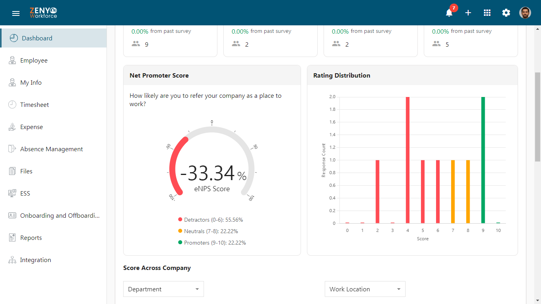
Task: Click the plus quick-add icon
Action: [x=468, y=13]
